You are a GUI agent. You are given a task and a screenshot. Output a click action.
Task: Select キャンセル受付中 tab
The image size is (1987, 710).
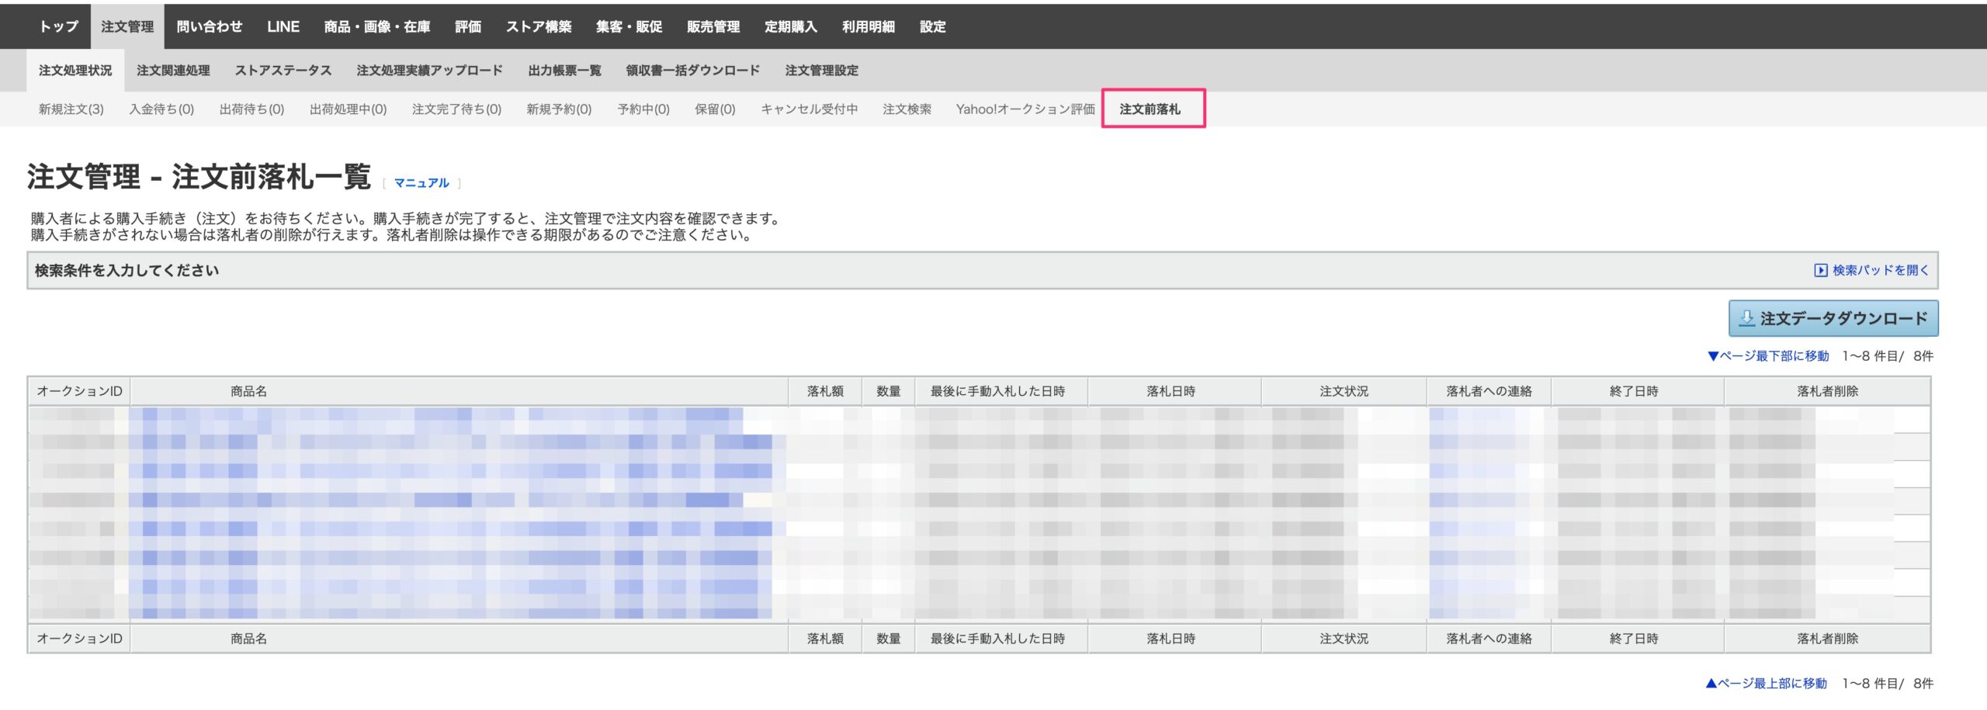[809, 109]
